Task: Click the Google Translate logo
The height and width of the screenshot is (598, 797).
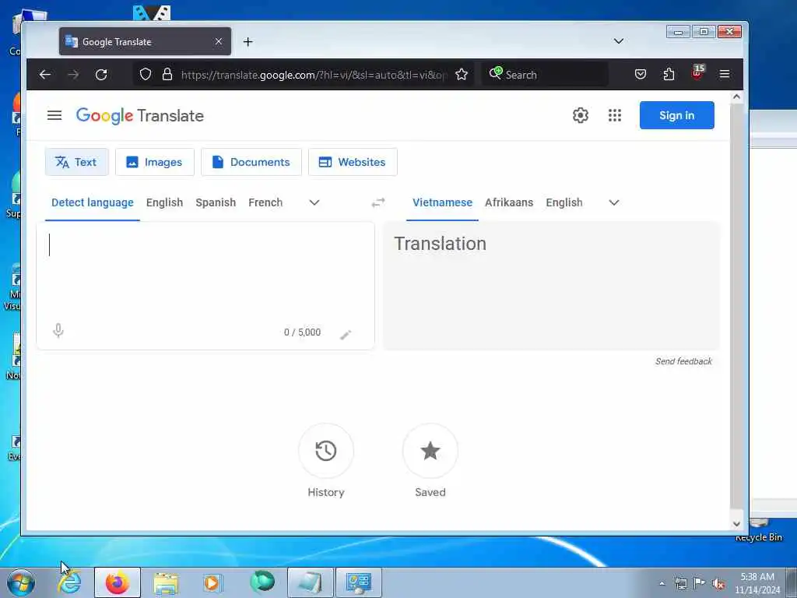Action: coord(140,115)
